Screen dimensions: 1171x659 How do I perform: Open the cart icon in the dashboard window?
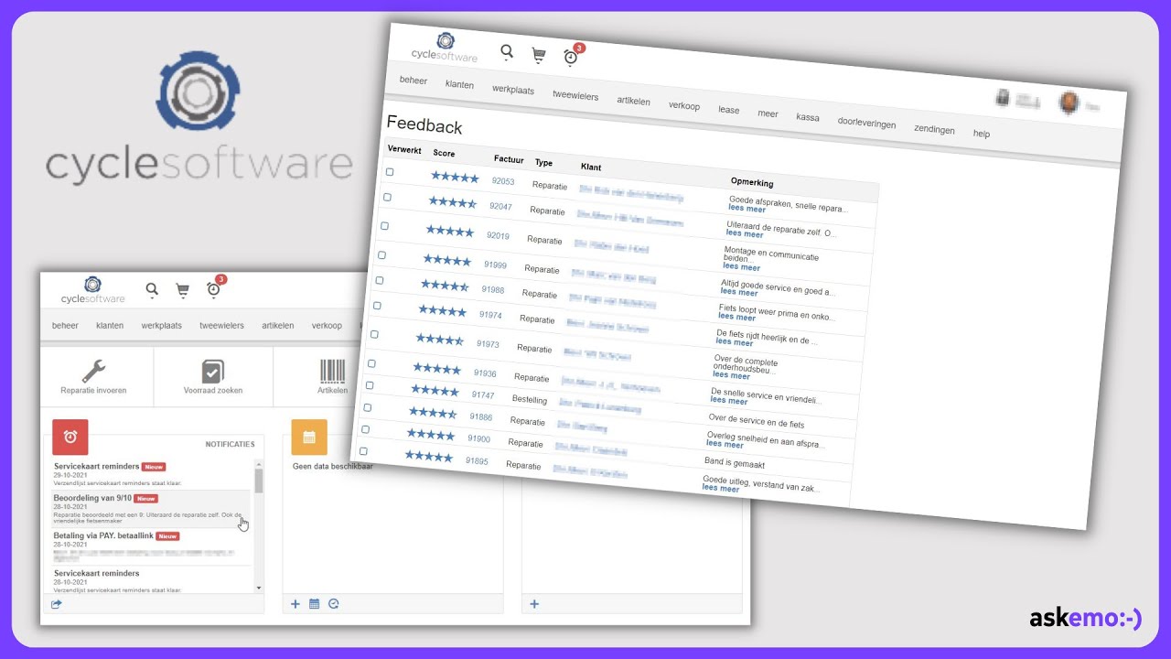(182, 290)
